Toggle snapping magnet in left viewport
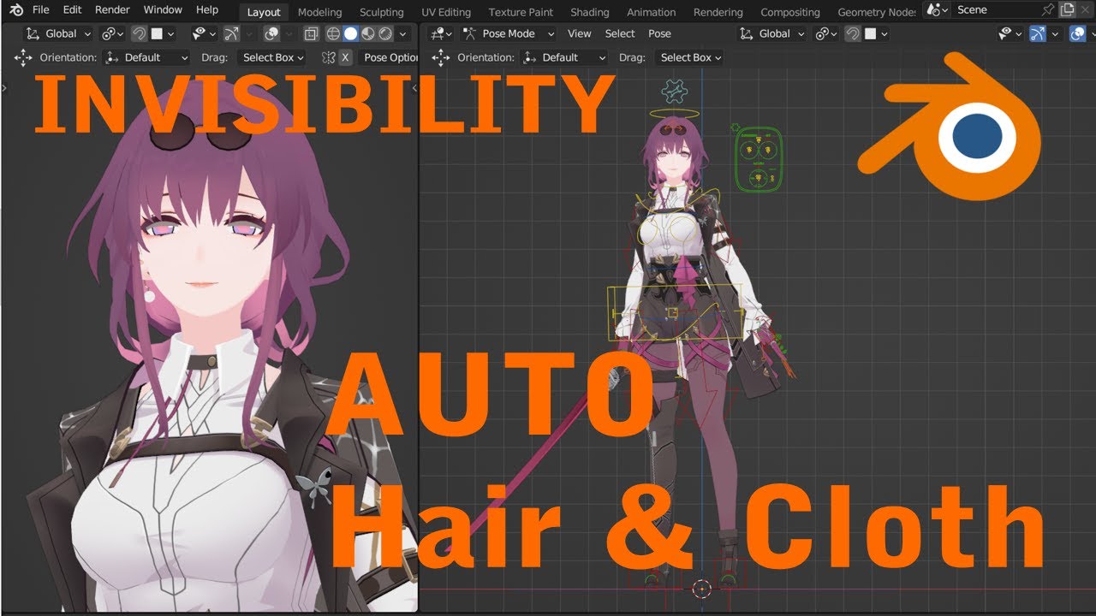The image size is (1096, 616). pos(139,33)
